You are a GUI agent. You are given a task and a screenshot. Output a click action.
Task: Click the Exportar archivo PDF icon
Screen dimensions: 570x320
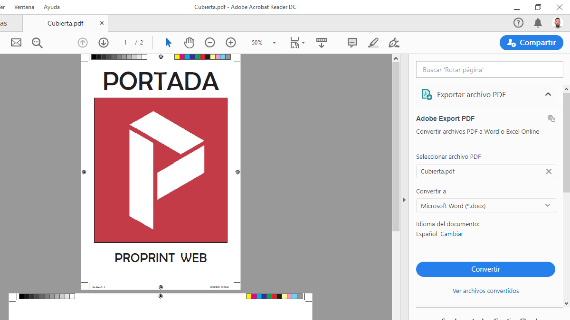(x=427, y=94)
